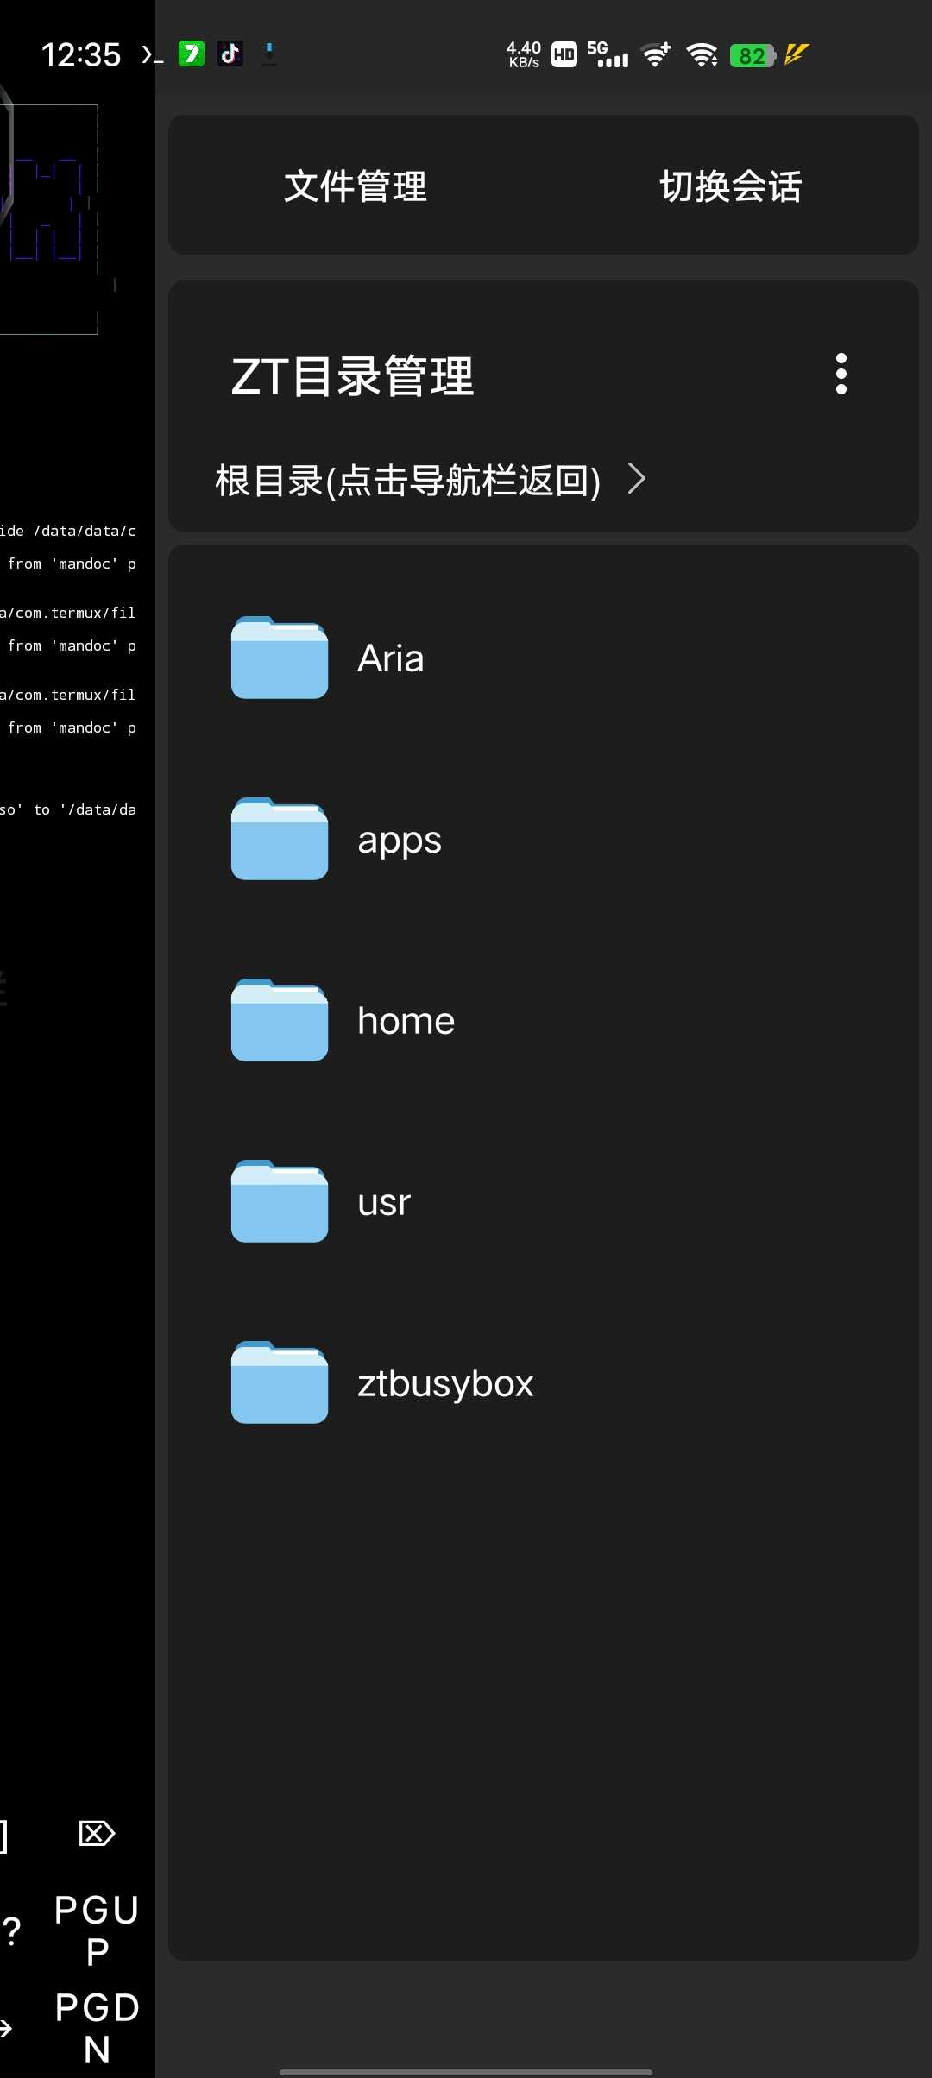Image resolution: width=932 pixels, height=2078 pixels.
Task: Switch to the 文件管理 tab
Action: point(356,186)
